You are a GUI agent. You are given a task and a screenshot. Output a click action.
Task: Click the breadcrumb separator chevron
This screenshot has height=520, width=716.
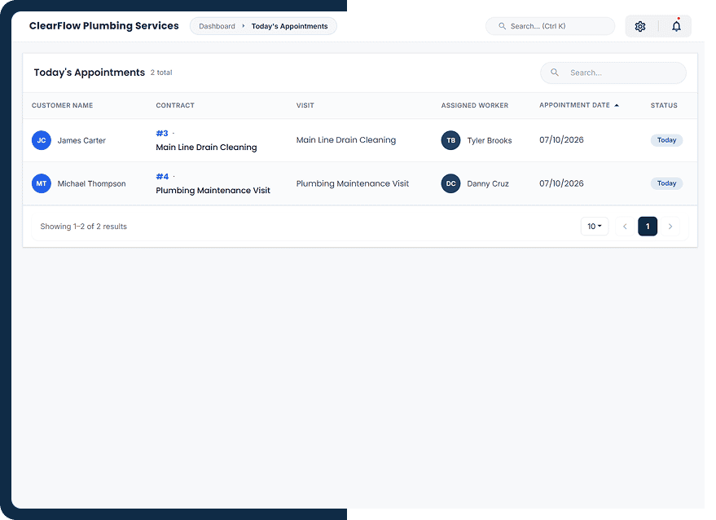[x=244, y=26]
